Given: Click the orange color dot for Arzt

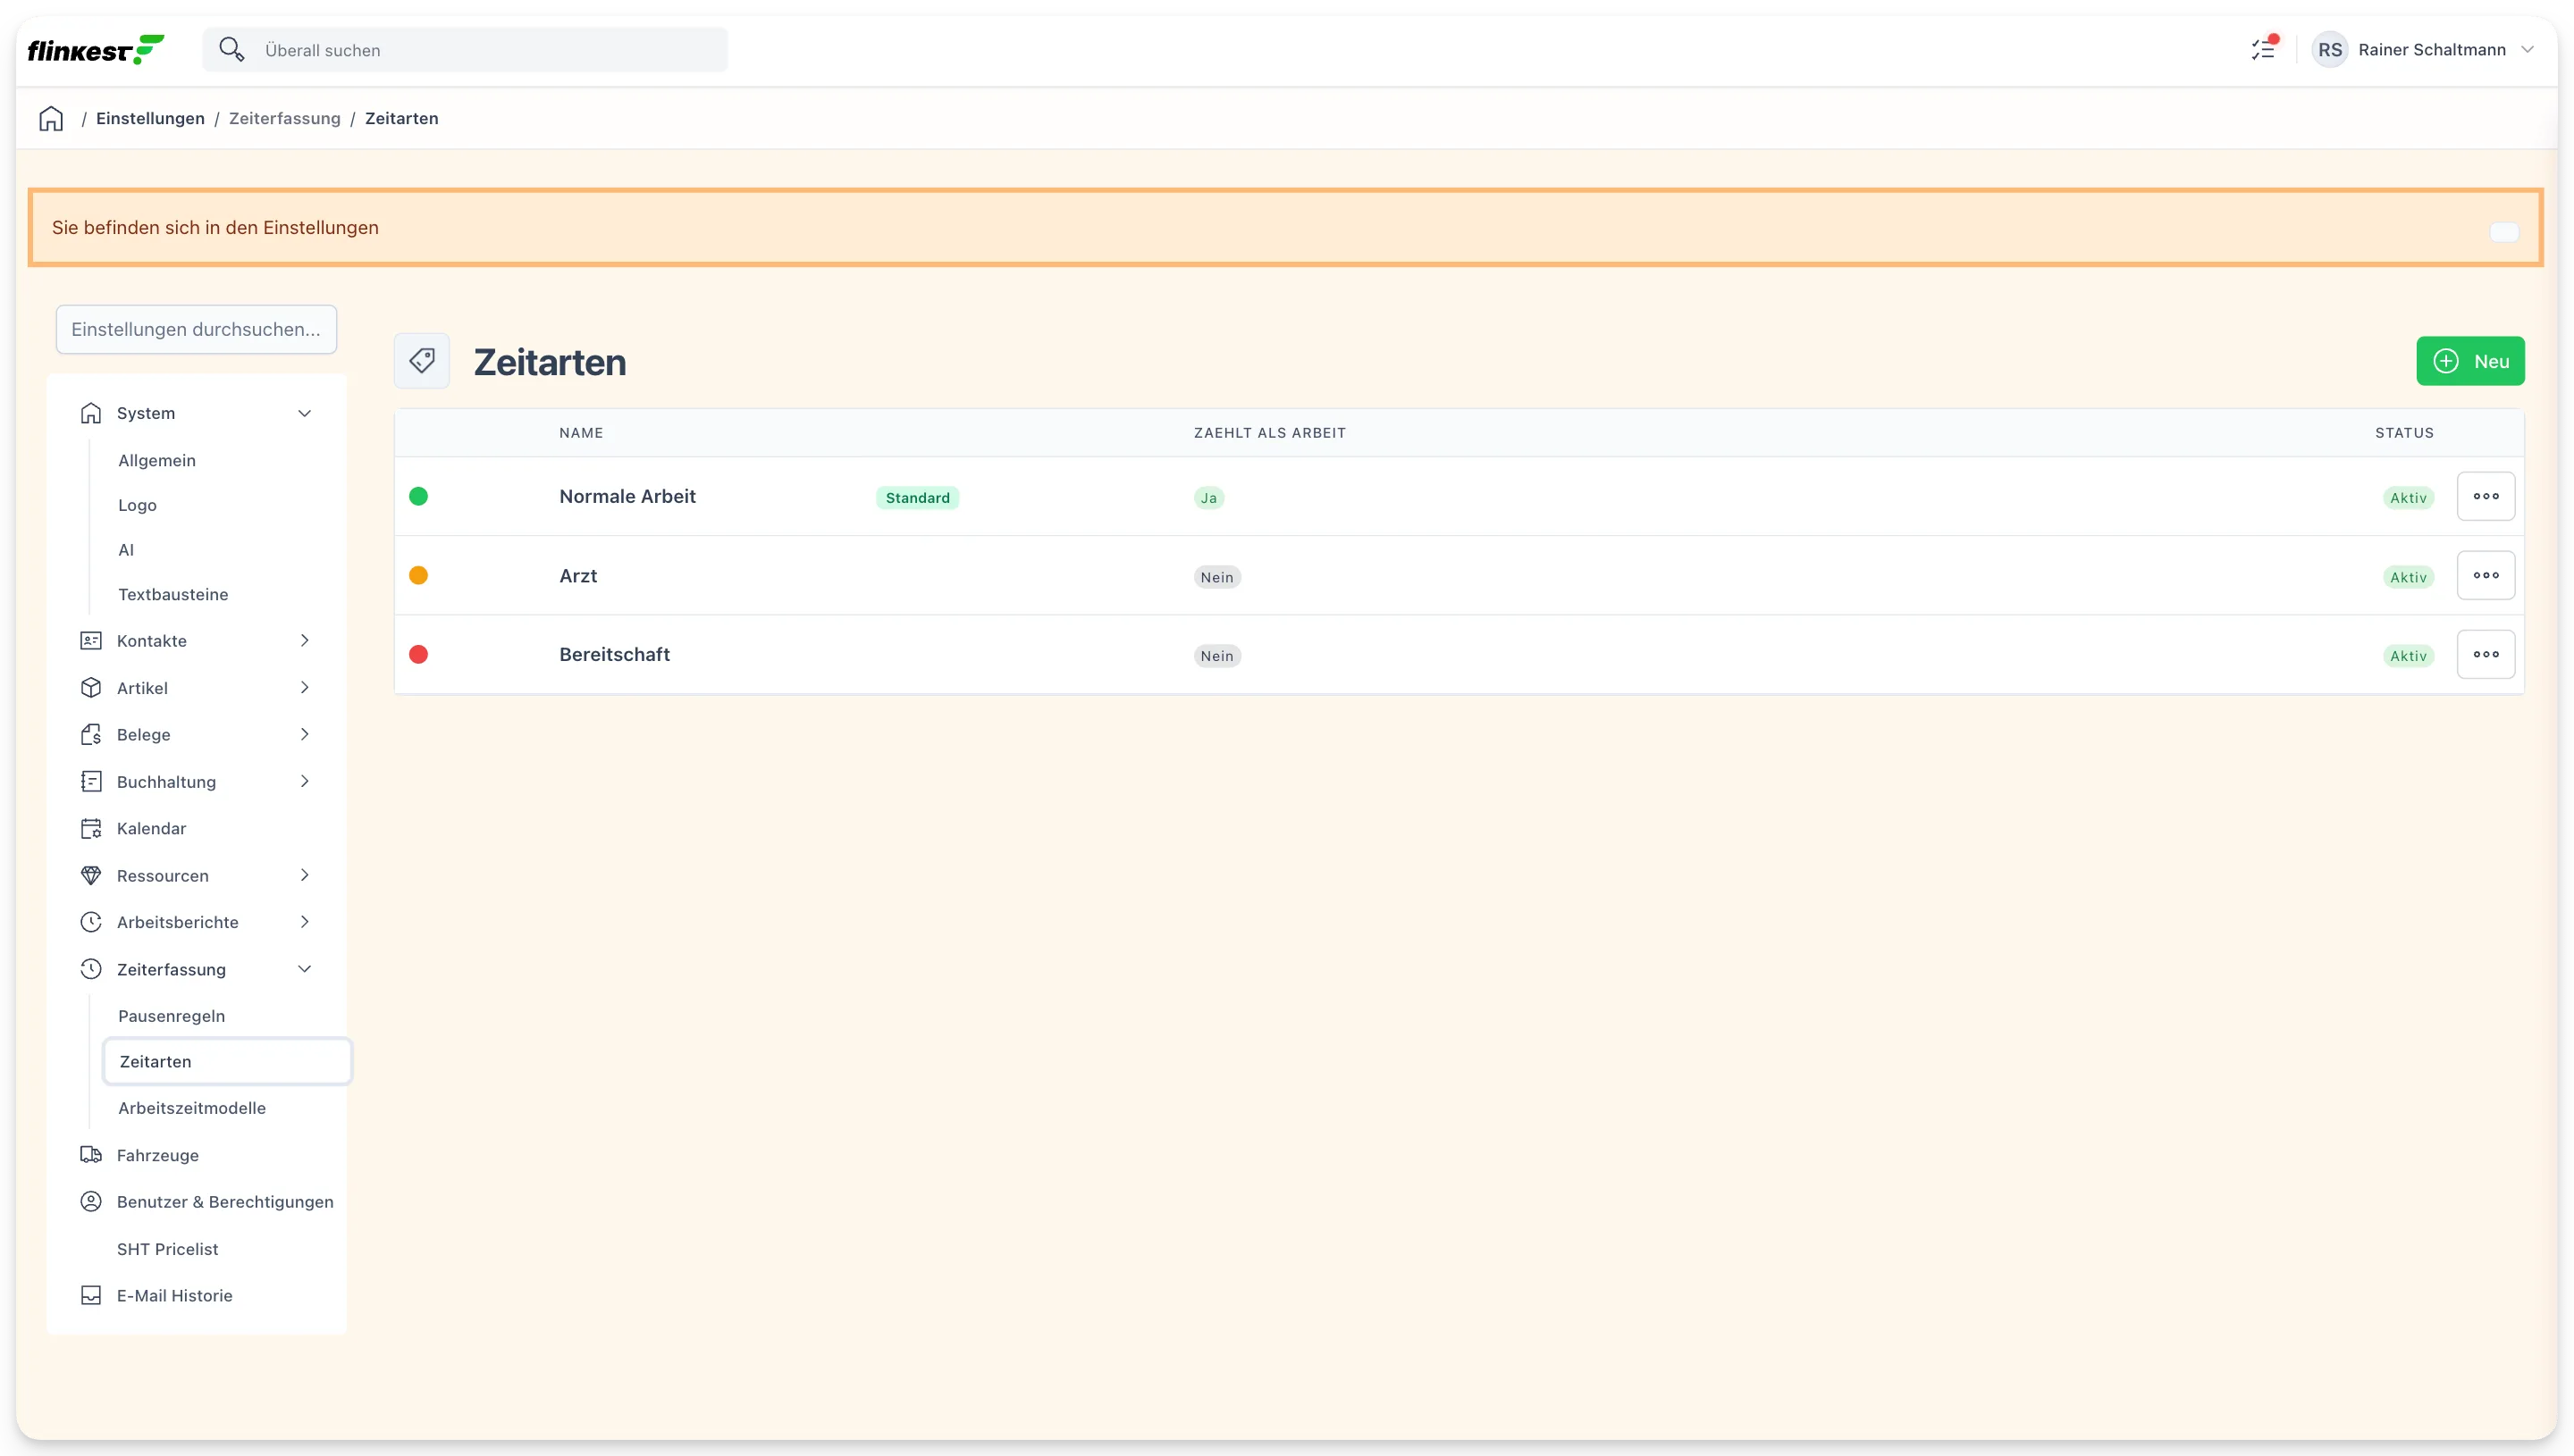Looking at the screenshot, I should point(418,575).
